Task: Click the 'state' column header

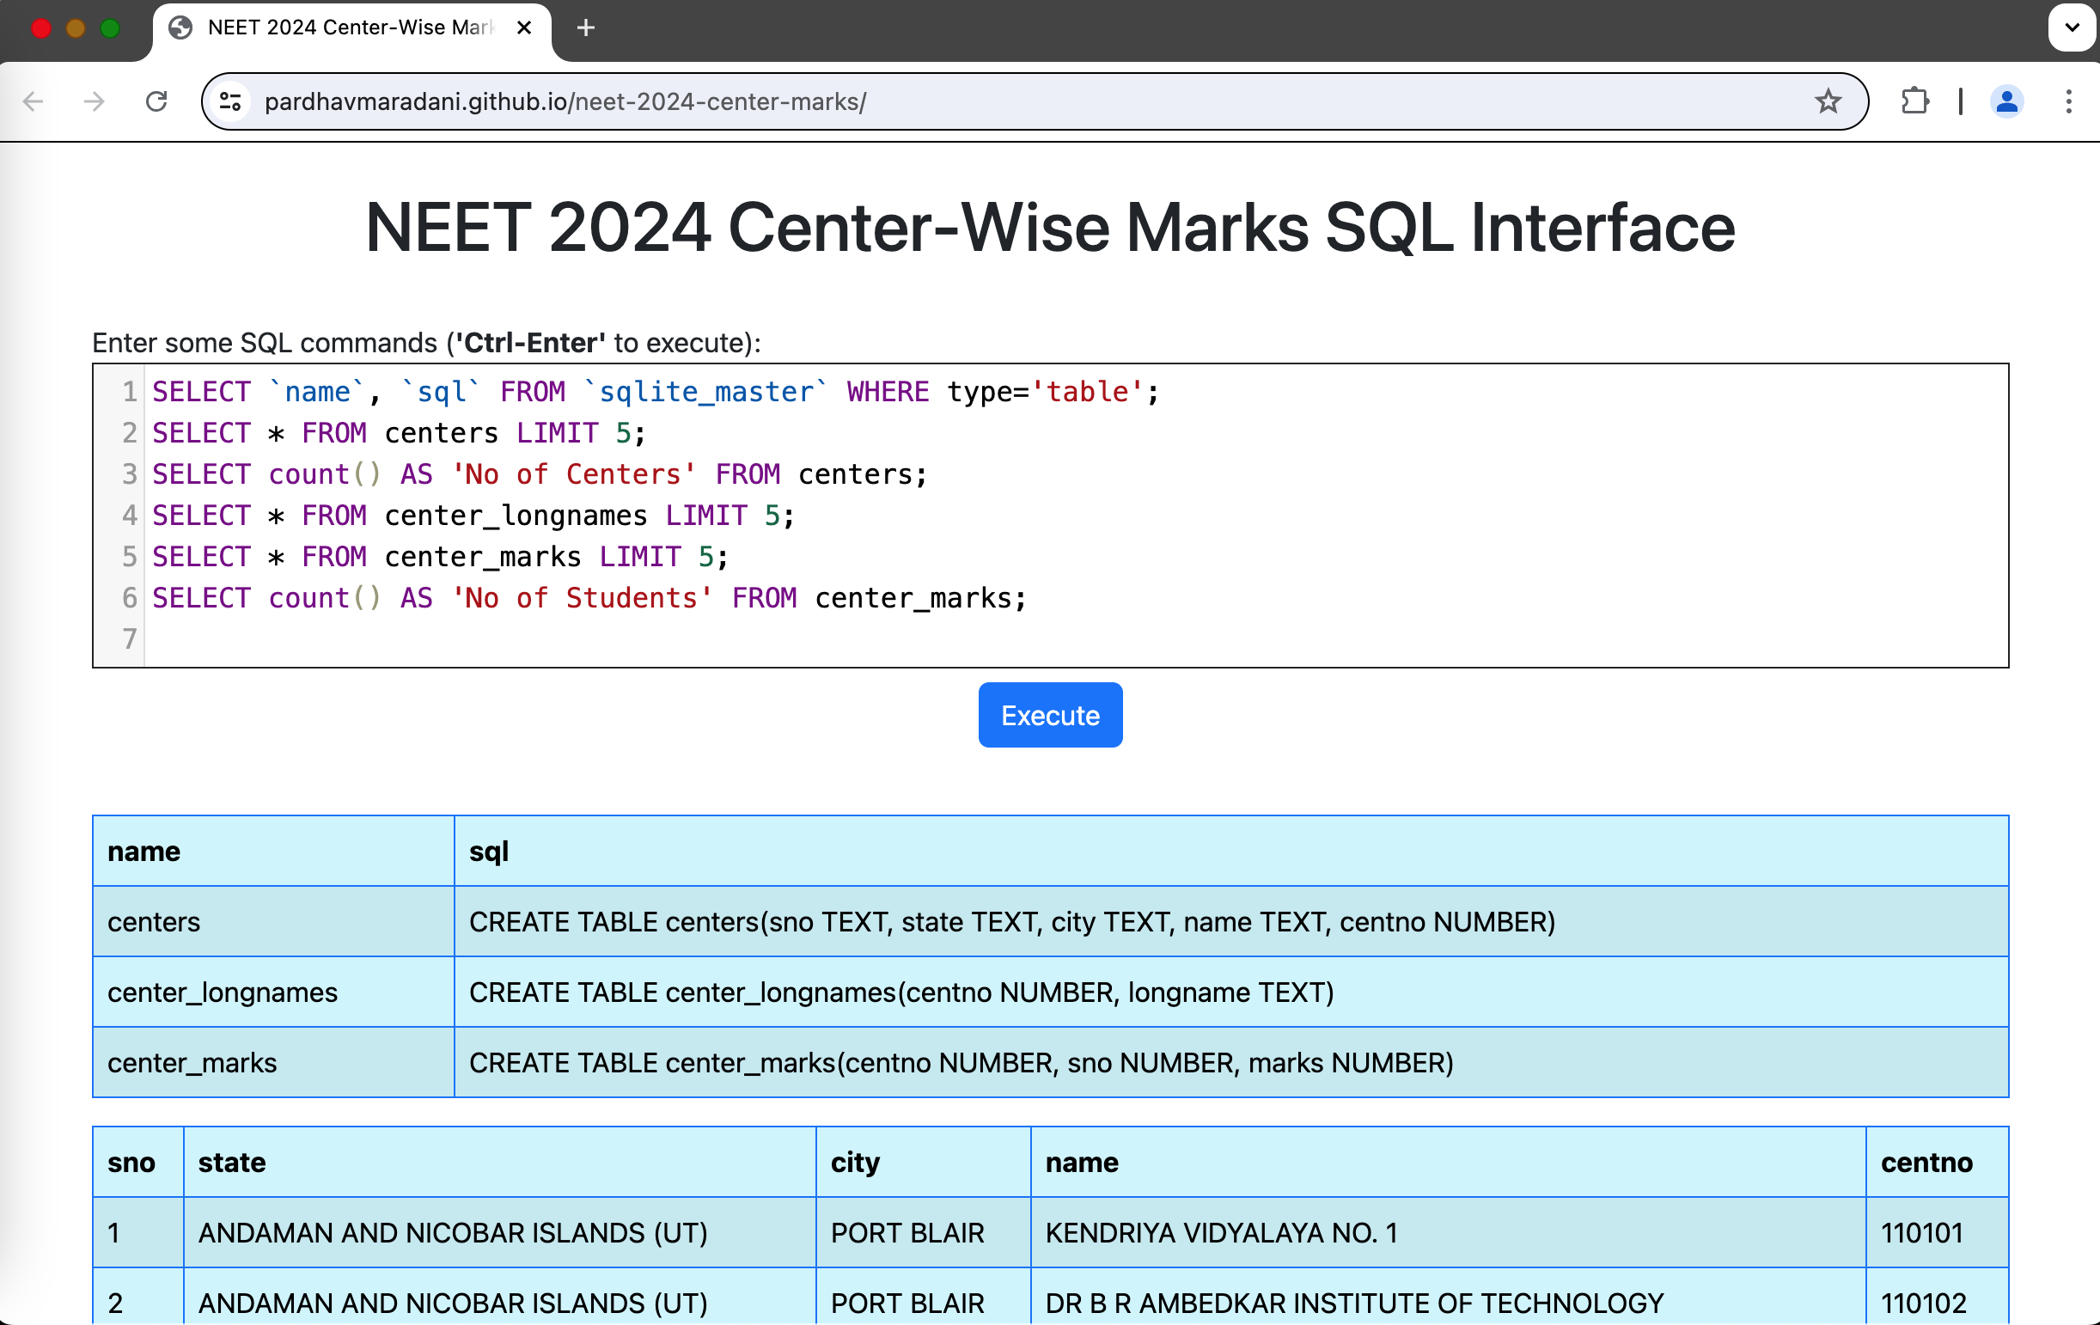Action: click(x=500, y=1162)
